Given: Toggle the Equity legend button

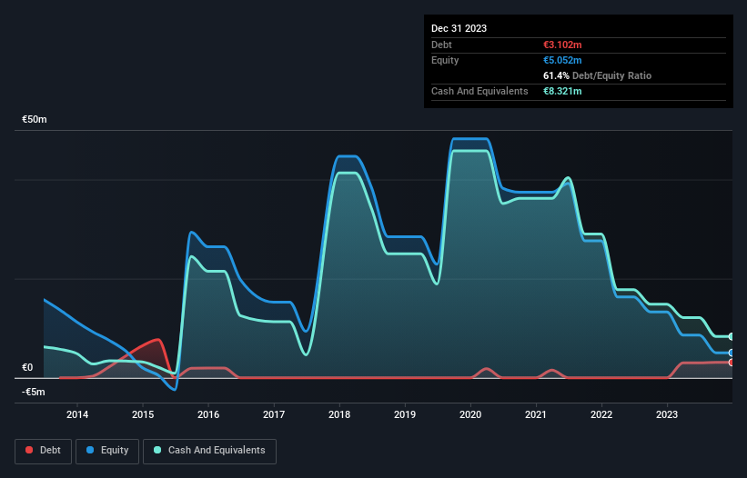Looking at the screenshot, I should 107,451.
